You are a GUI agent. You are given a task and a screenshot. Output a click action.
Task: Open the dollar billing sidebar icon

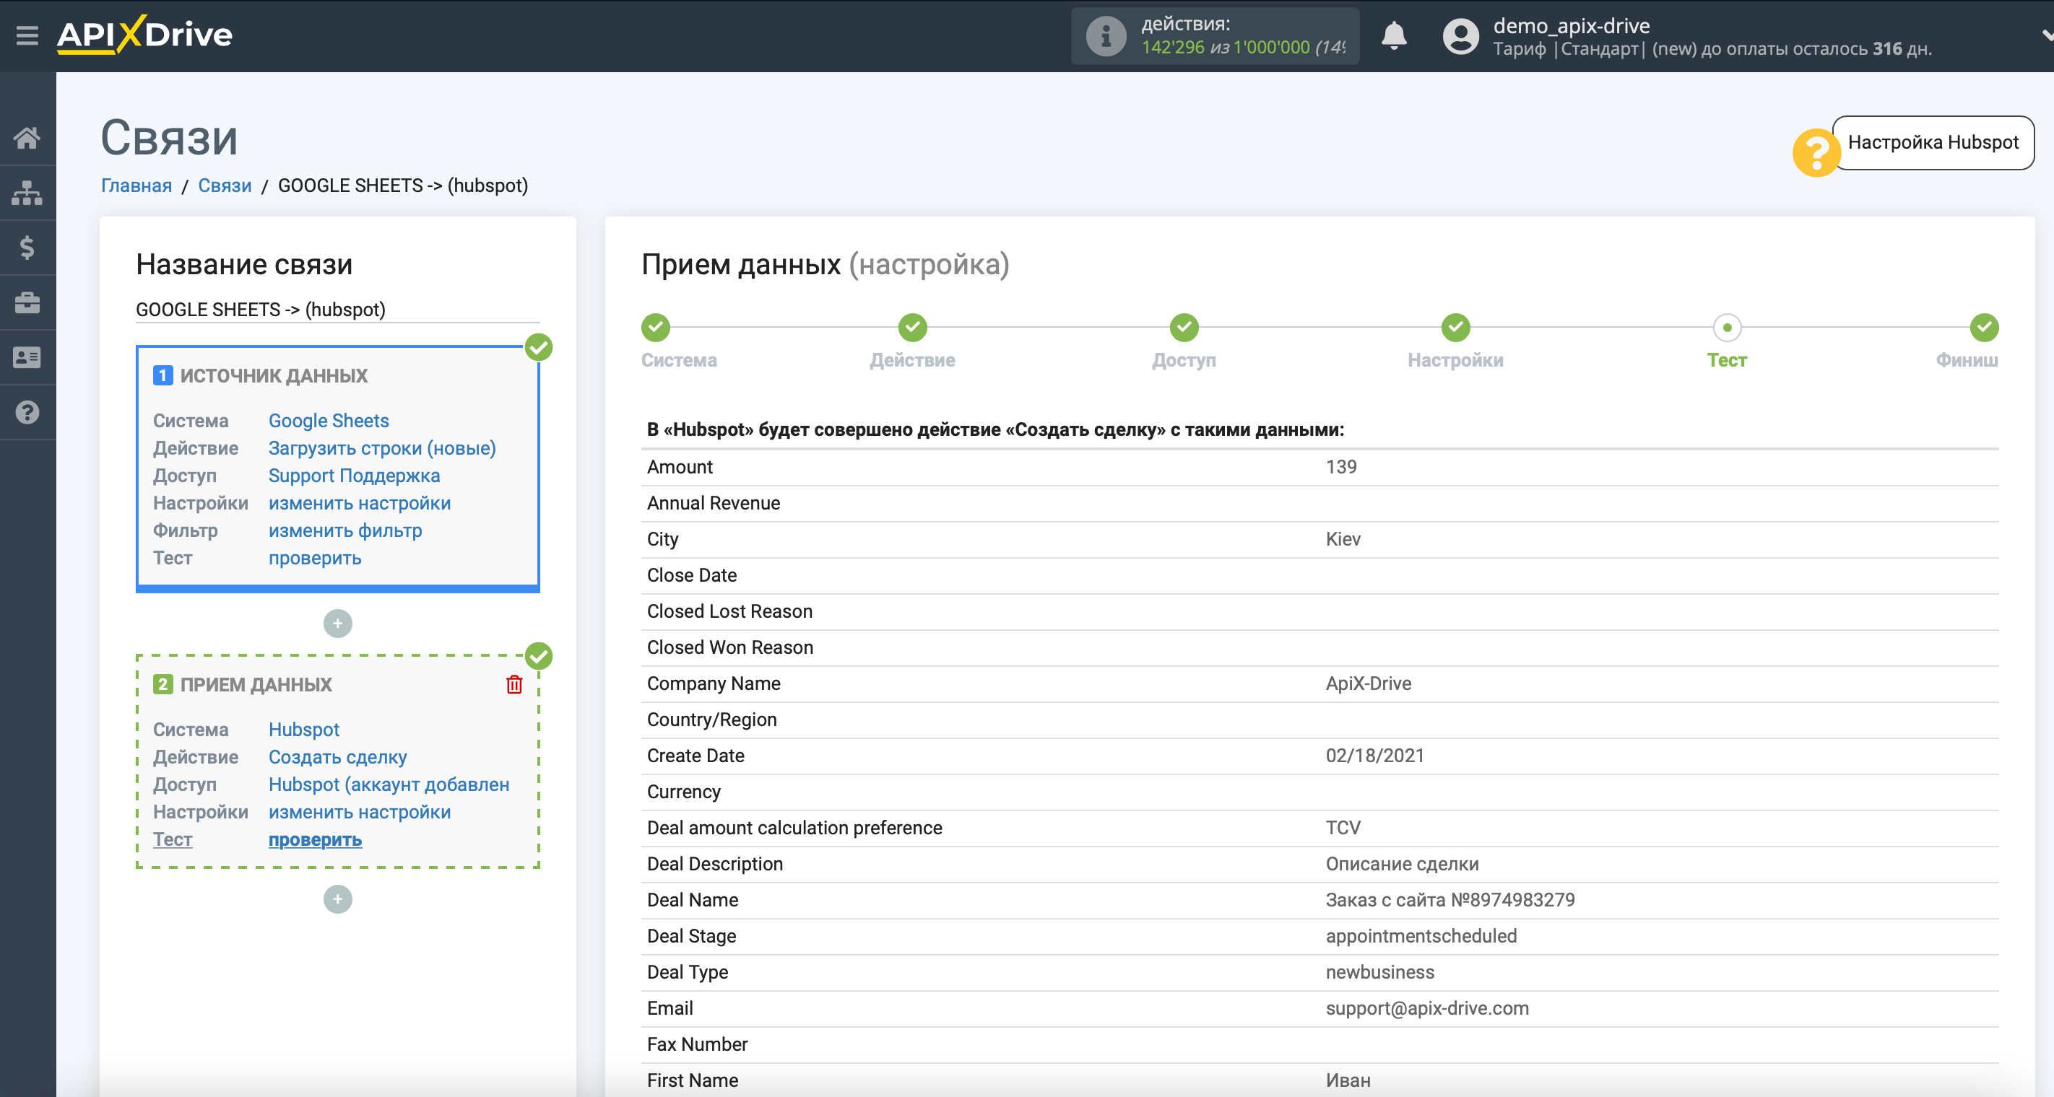pyautogui.click(x=27, y=248)
